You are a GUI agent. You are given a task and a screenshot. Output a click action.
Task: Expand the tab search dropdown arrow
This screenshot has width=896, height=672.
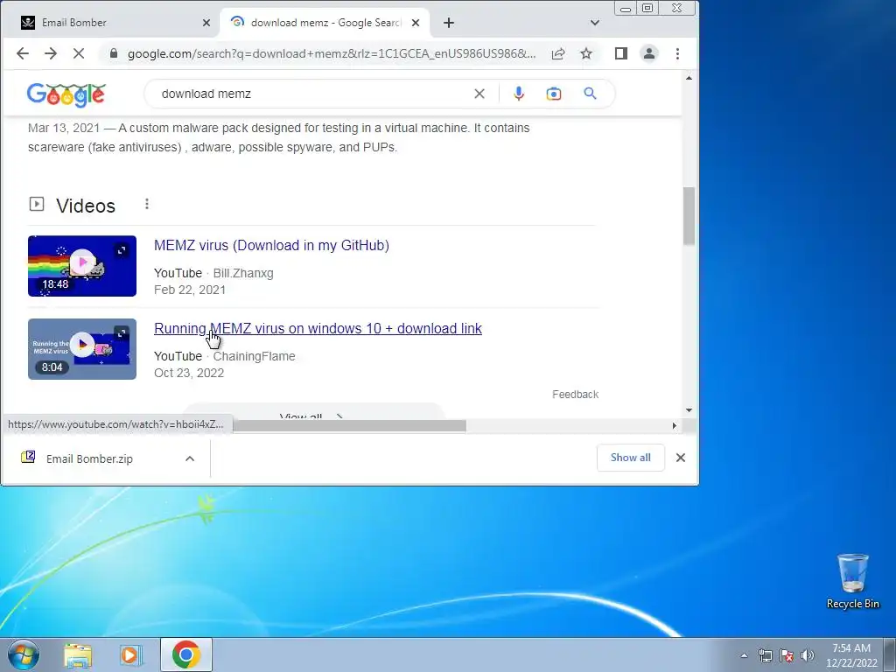[x=595, y=23]
